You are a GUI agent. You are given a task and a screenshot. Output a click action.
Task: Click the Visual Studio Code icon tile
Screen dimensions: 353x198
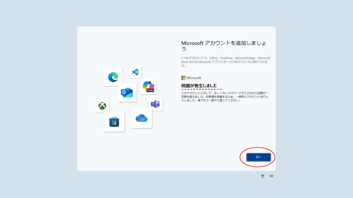coord(135,72)
